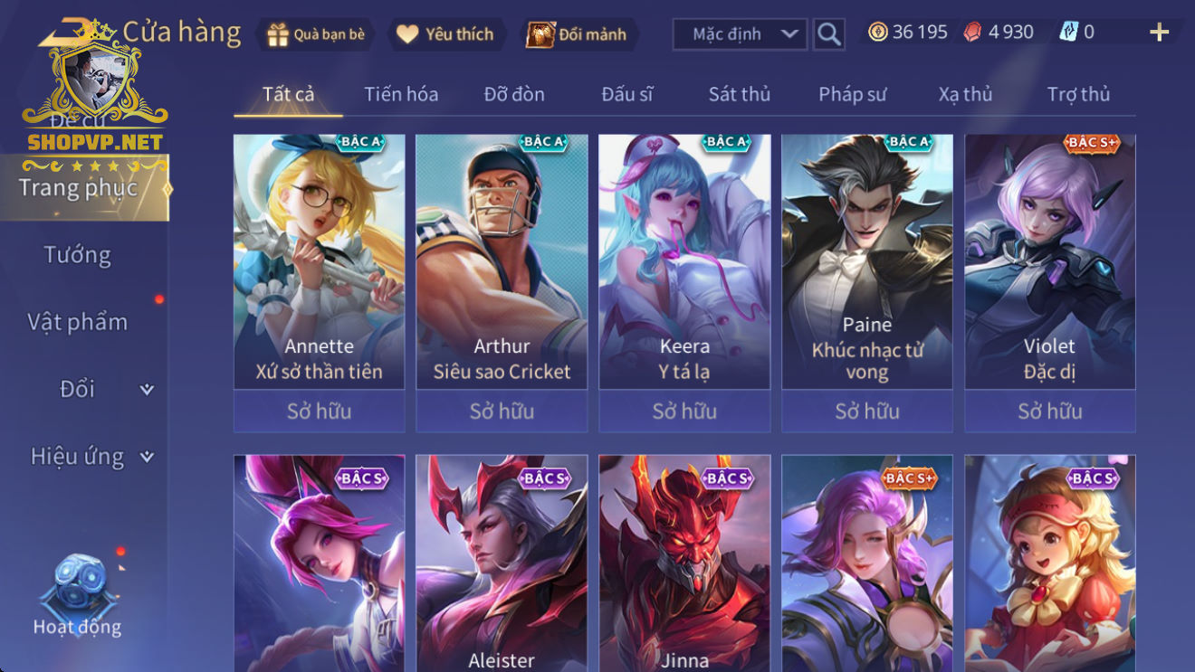Viewport: 1195px width, 672px height.
Task: Expand the Hiệu ứng sidebar section
Action: (x=147, y=457)
